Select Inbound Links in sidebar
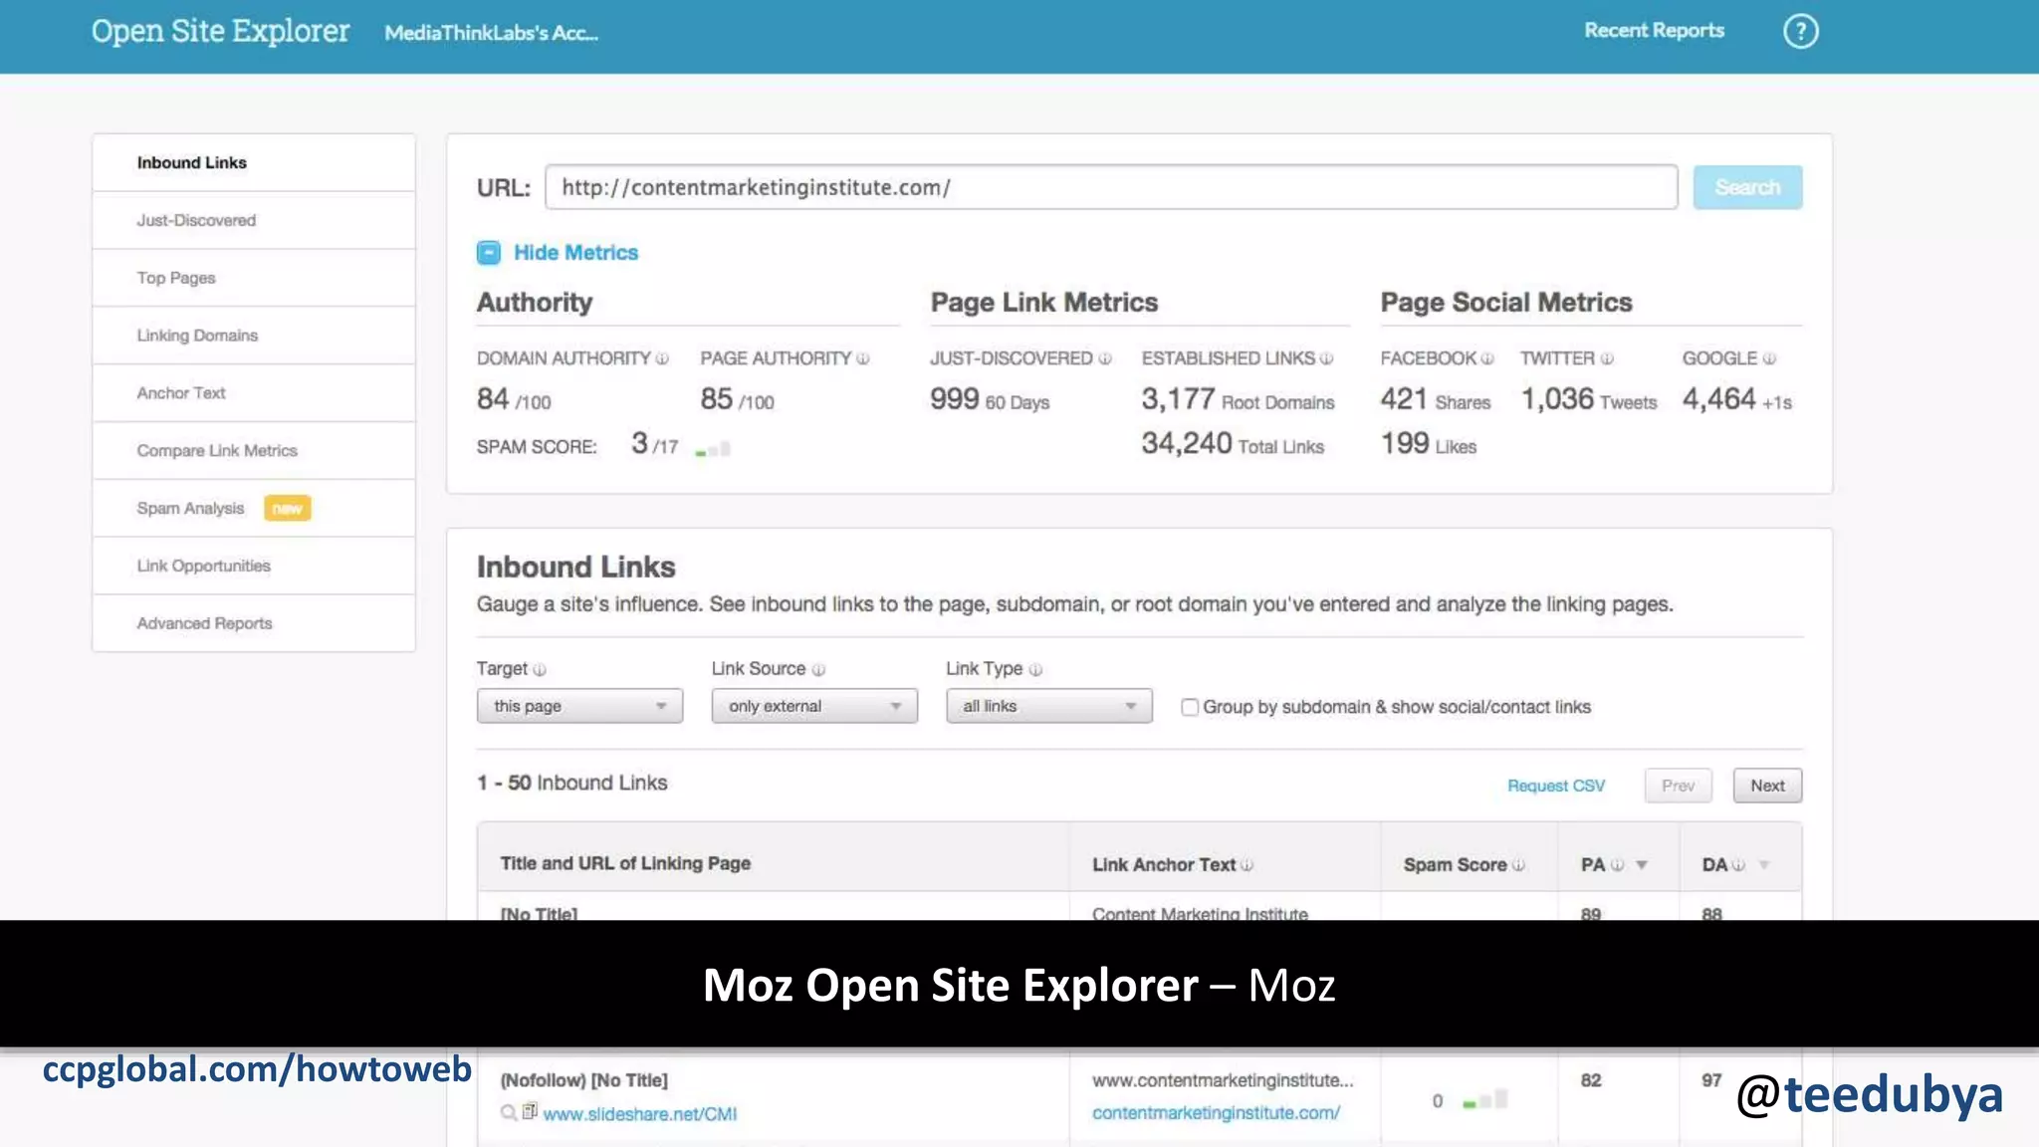Screen dimensions: 2039x1147 [x=254, y=162]
